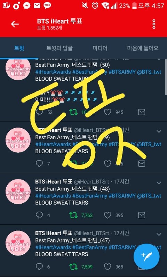Expand options chevron on tweet (49)

[x=159, y=131]
